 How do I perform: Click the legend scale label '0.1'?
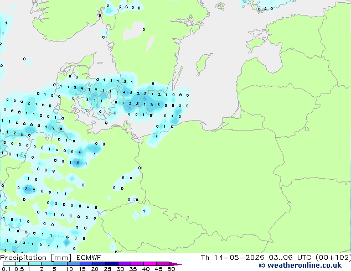pyautogui.click(x=6, y=269)
